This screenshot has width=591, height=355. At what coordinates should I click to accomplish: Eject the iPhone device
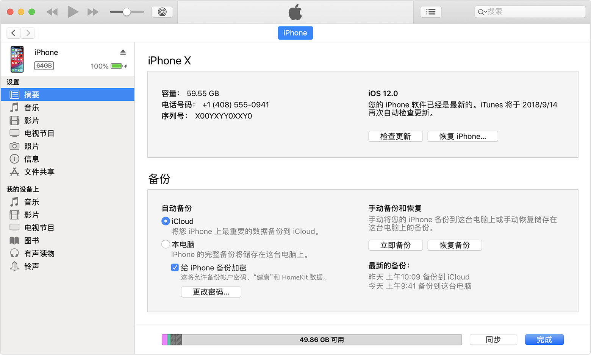point(123,52)
